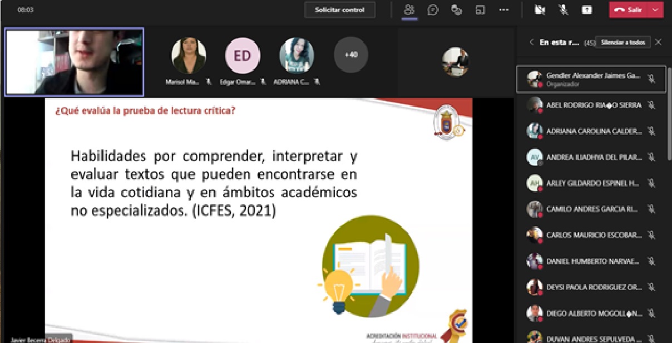Unmute the microphone in the toolbar
The height and width of the screenshot is (343, 672).
tap(563, 9)
